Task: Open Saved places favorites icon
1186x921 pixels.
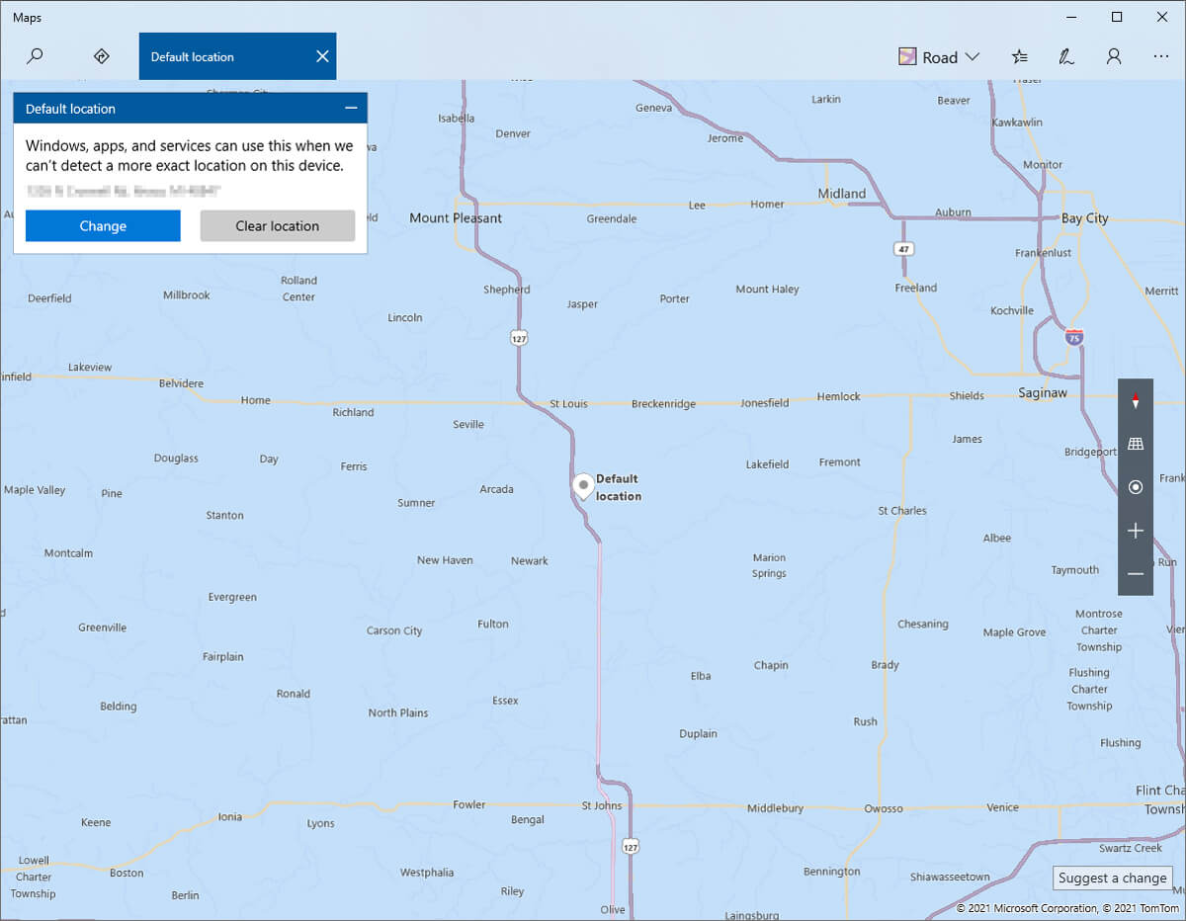Action: point(1020,56)
